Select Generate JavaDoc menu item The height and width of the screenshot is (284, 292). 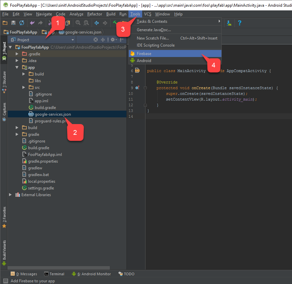175,30
